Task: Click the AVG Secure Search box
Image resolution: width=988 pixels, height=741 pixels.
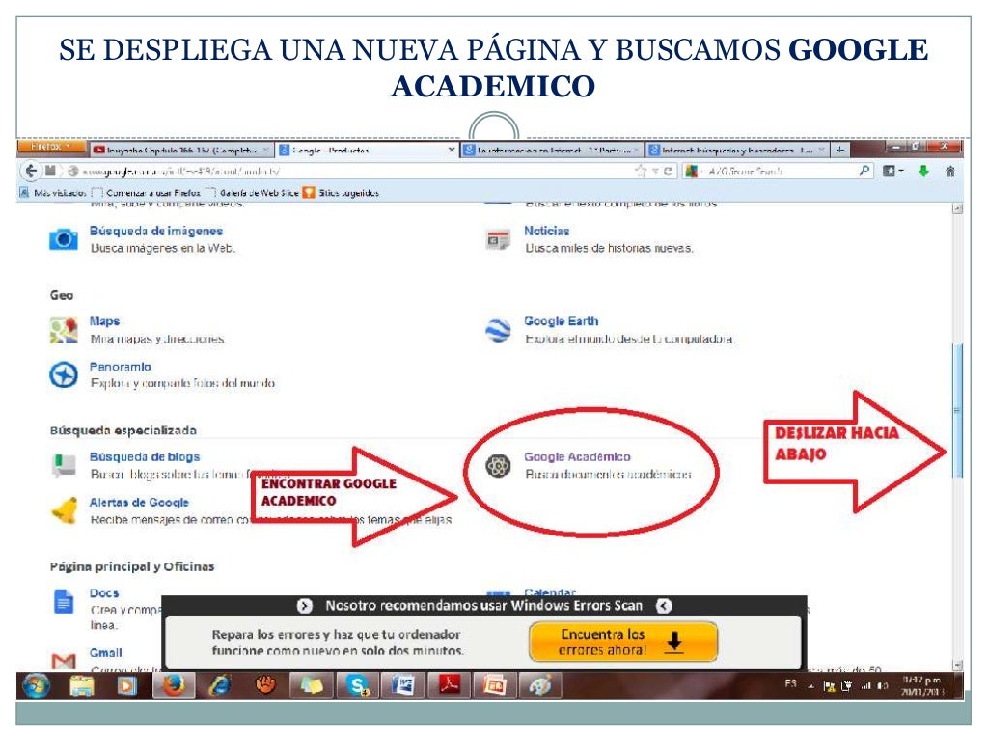Action: pos(777,171)
